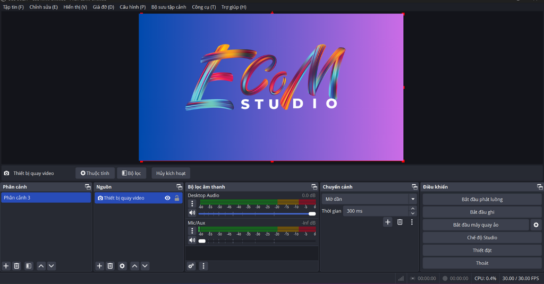Open audio mixer three-dot menu at bottom

(203, 266)
